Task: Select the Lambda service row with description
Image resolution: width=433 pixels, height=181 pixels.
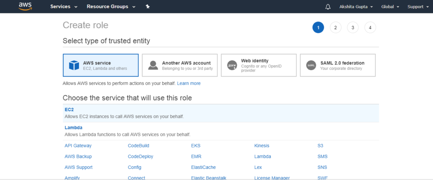Action: coord(221,131)
